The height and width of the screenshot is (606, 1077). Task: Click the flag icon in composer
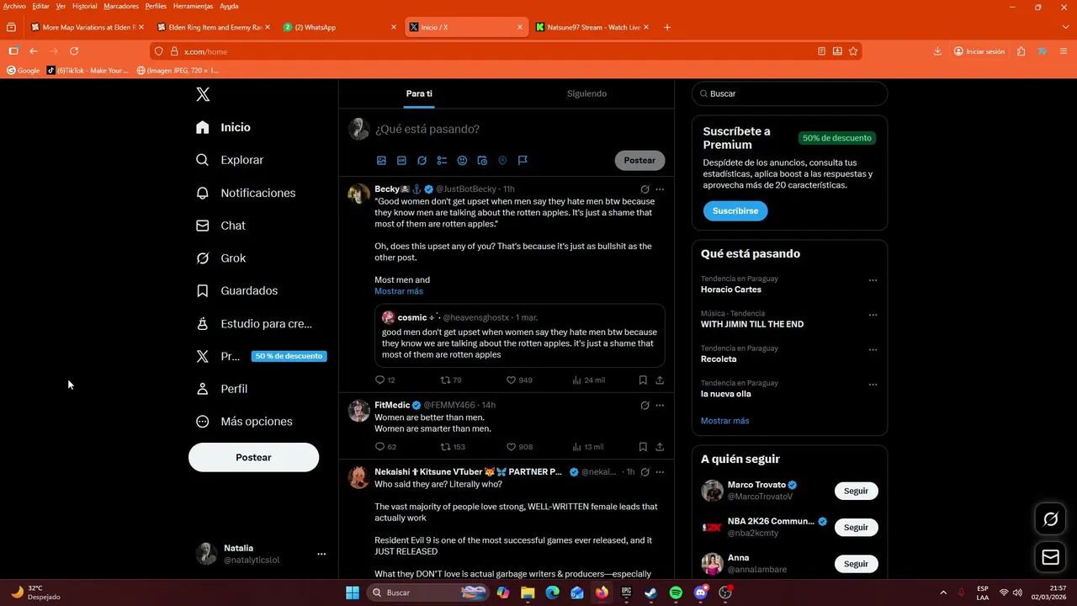click(x=523, y=160)
